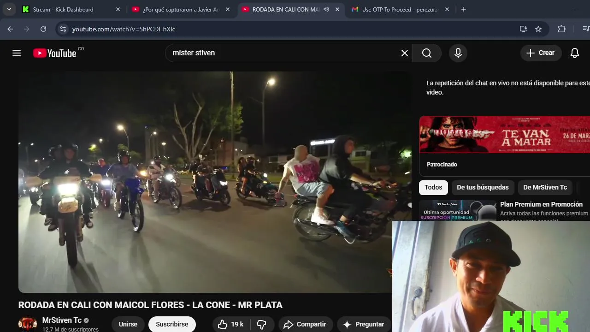
Task: Click the Patrocinado sponsored label
Action: [442, 164]
